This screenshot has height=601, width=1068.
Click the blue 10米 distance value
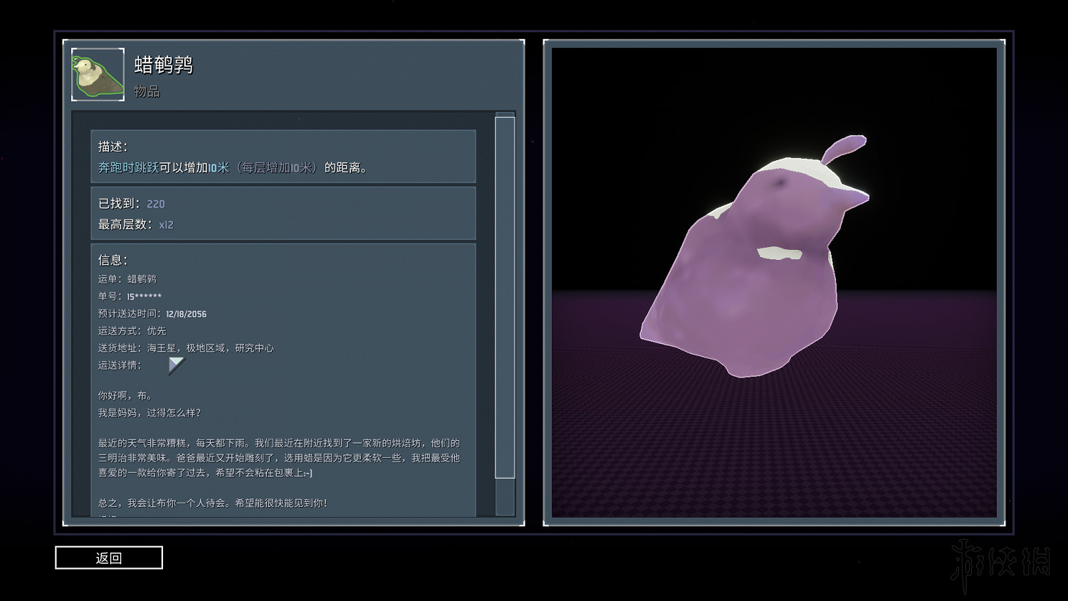click(x=219, y=168)
